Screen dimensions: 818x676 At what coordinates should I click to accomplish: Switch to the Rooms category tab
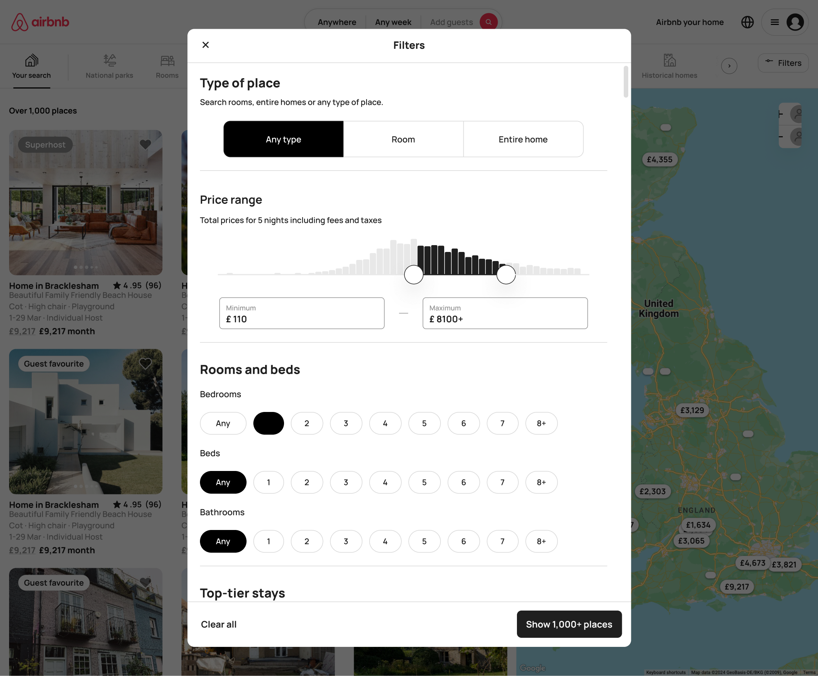click(x=167, y=66)
